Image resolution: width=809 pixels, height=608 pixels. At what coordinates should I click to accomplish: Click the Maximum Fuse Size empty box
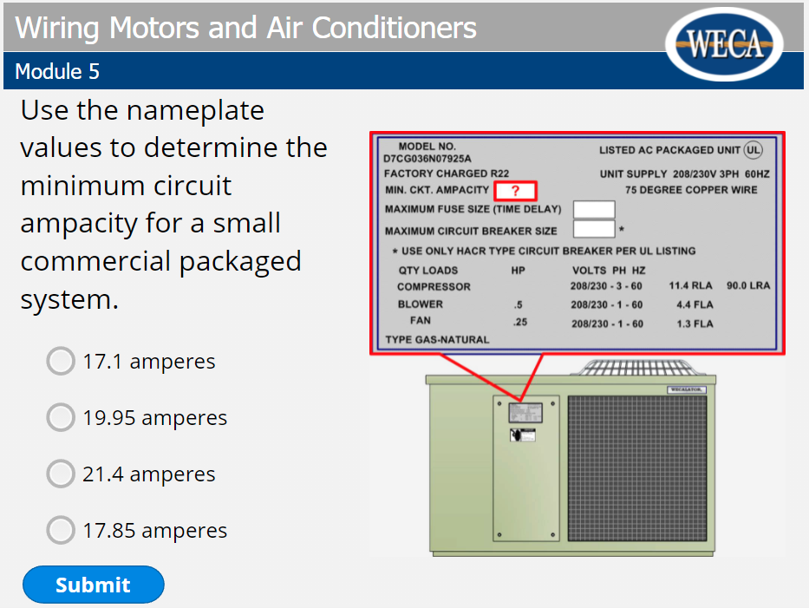594,209
